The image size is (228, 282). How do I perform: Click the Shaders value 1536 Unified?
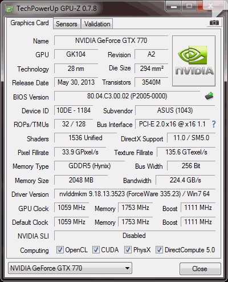coord(85,138)
